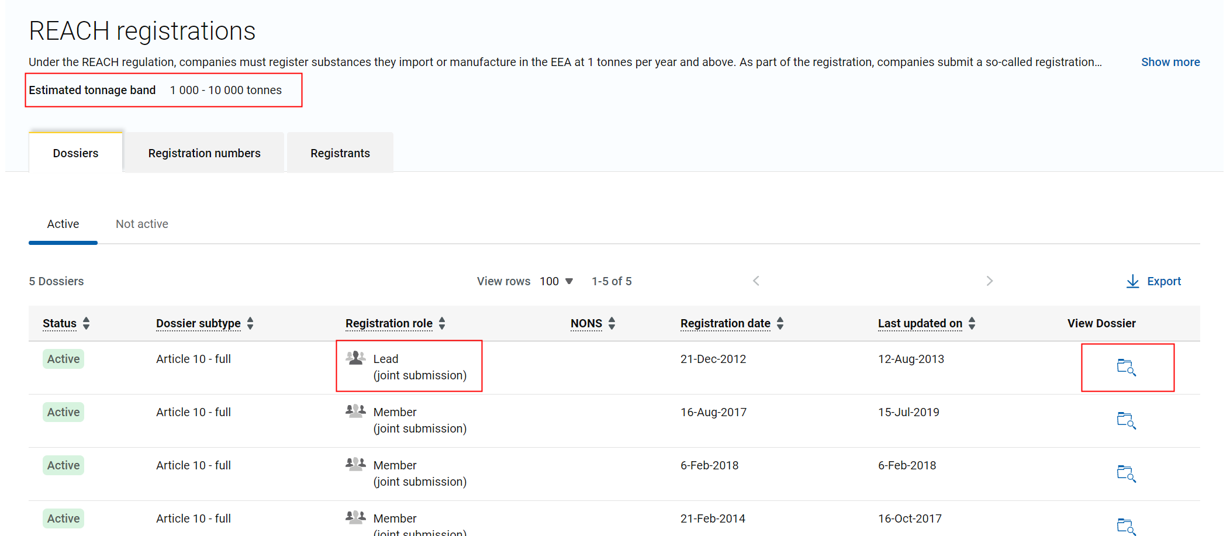The width and height of the screenshot is (1230, 536).
Task: Sort by NONS column arrows
Action: coord(611,323)
